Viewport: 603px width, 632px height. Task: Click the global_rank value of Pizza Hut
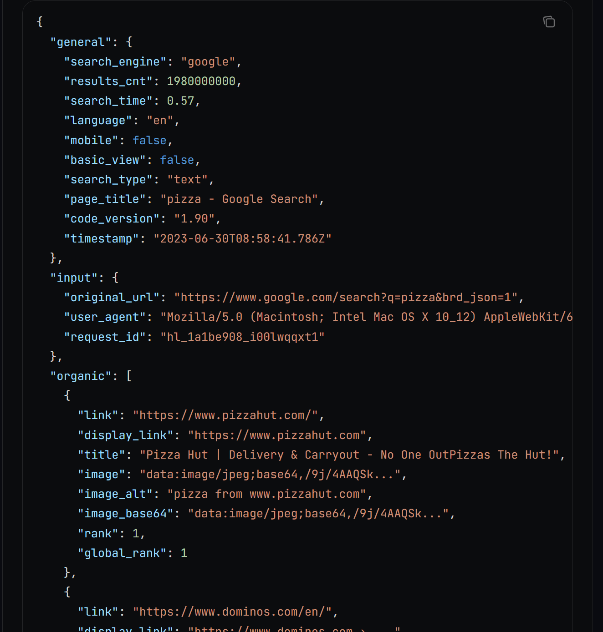184,553
